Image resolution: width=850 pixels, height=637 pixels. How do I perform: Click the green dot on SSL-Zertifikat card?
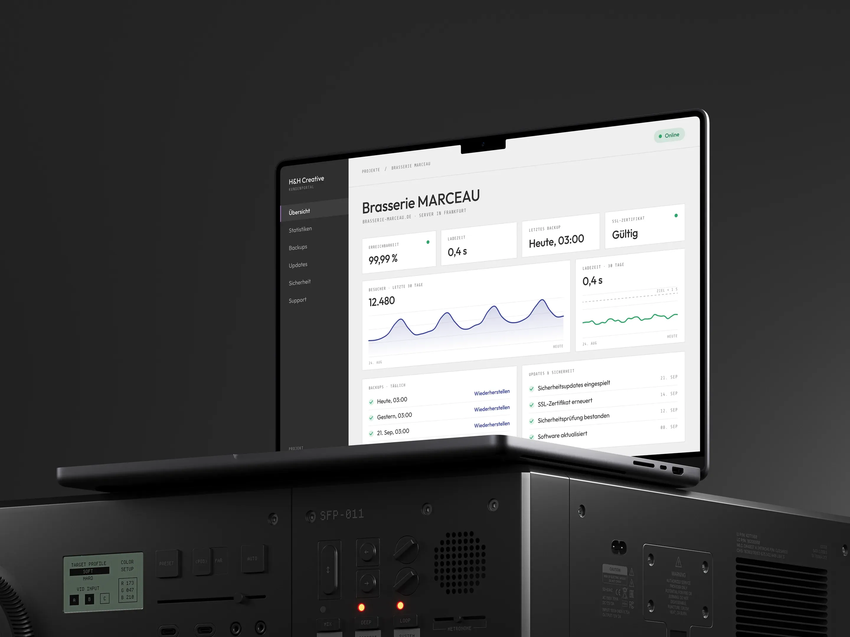tap(676, 215)
